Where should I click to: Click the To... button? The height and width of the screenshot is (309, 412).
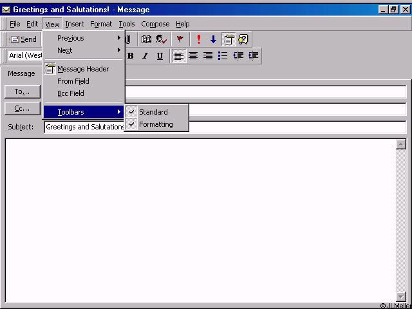point(23,91)
